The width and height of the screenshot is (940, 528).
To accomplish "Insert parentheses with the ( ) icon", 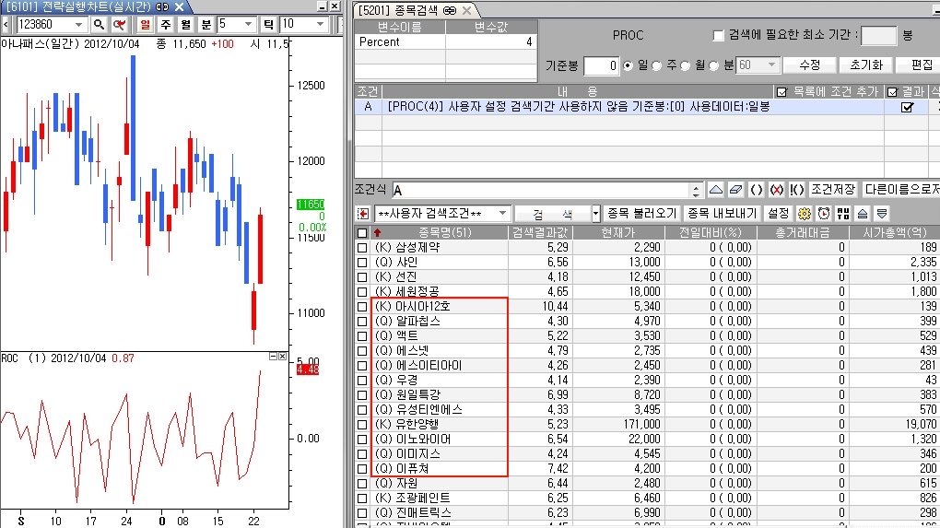I will coord(756,189).
